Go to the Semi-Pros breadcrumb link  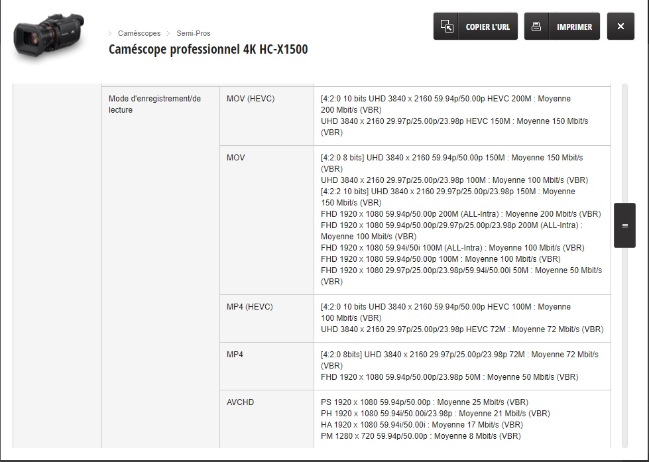[194, 33]
